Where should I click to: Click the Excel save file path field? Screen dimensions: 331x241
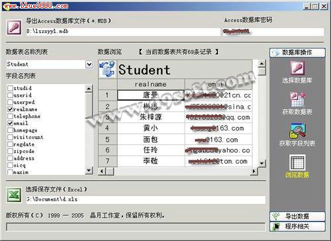tap(146, 199)
